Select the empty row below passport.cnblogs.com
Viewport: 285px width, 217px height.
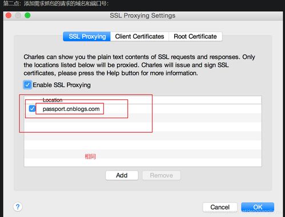click(143, 118)
